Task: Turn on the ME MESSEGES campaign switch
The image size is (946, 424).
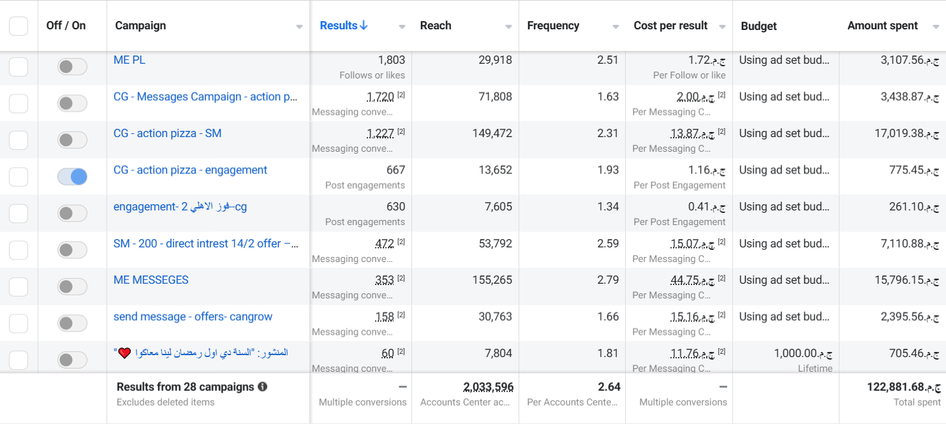Action: pyautogui.click(x=72, y=287)
